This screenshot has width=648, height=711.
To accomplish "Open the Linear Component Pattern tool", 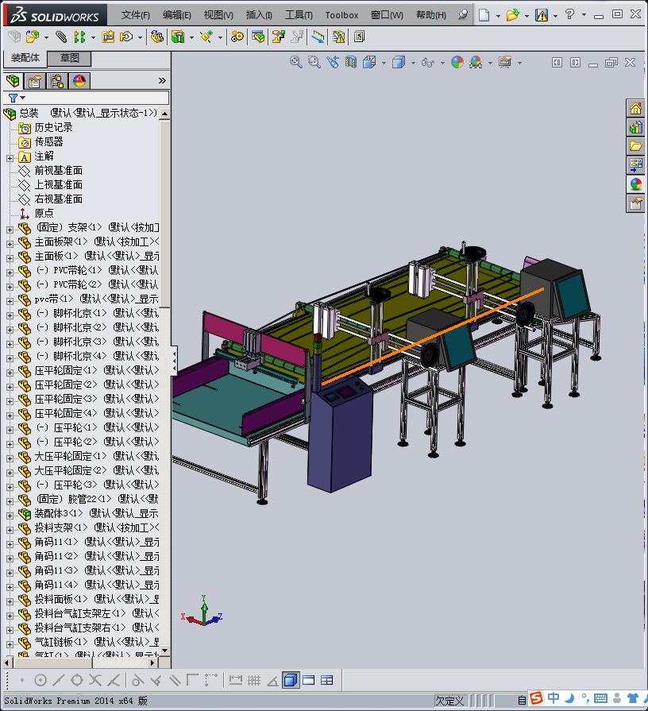I will (x=79, y=37).
